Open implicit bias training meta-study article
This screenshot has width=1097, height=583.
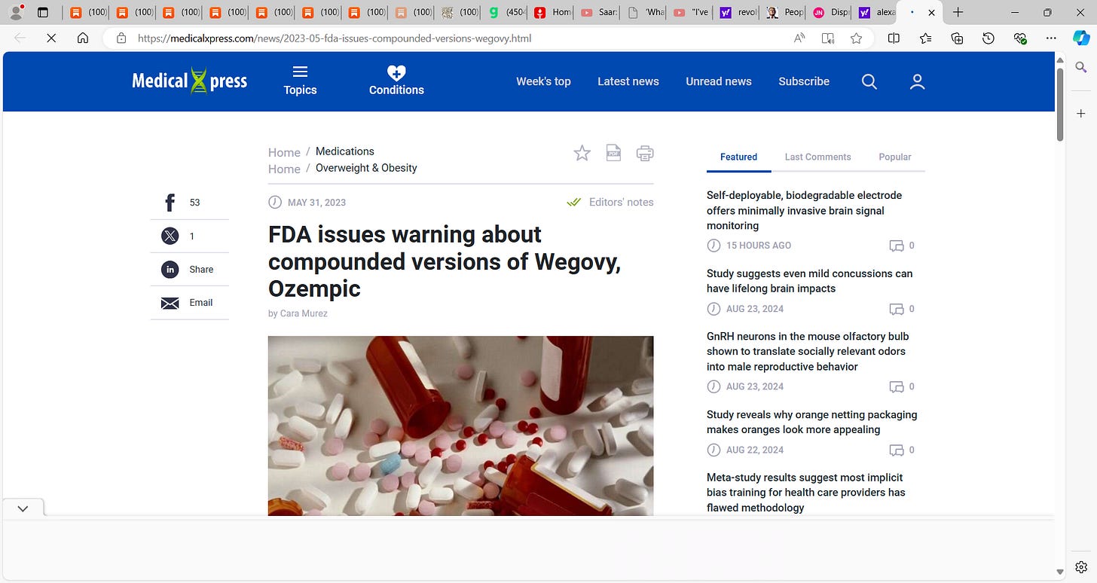click(806, 493)
